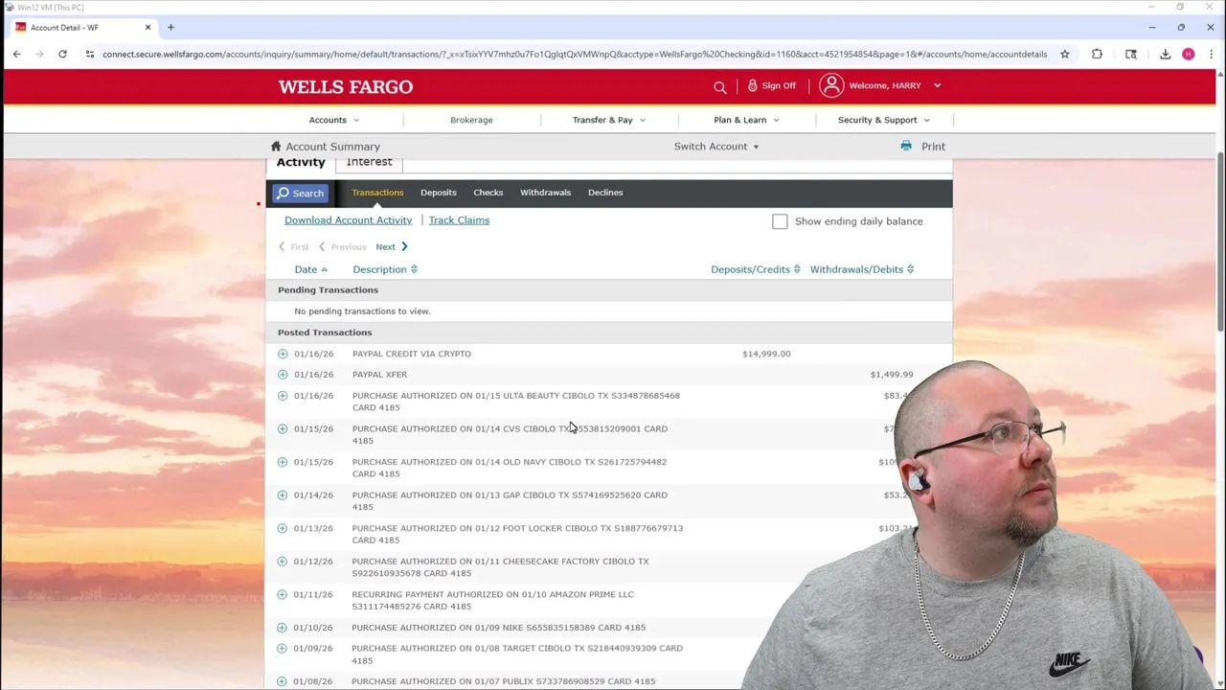This screenshot has height=690, width=1226.
Task: Expand the PUBLIX purchase details
Action: pyautogui.click(x=283, y=681)
